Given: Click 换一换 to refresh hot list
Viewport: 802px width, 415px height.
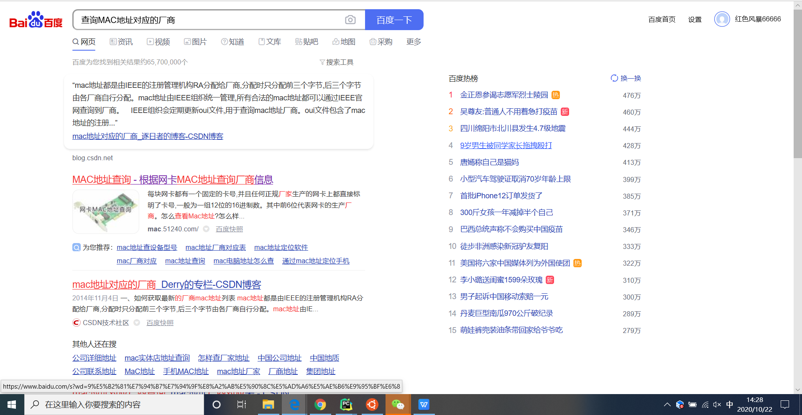Looking at the screenshot, I should (x=631, y=78).
